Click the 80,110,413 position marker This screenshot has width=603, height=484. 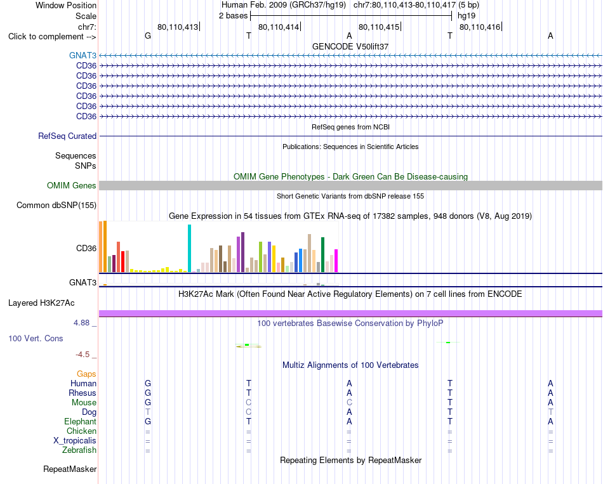178,27
